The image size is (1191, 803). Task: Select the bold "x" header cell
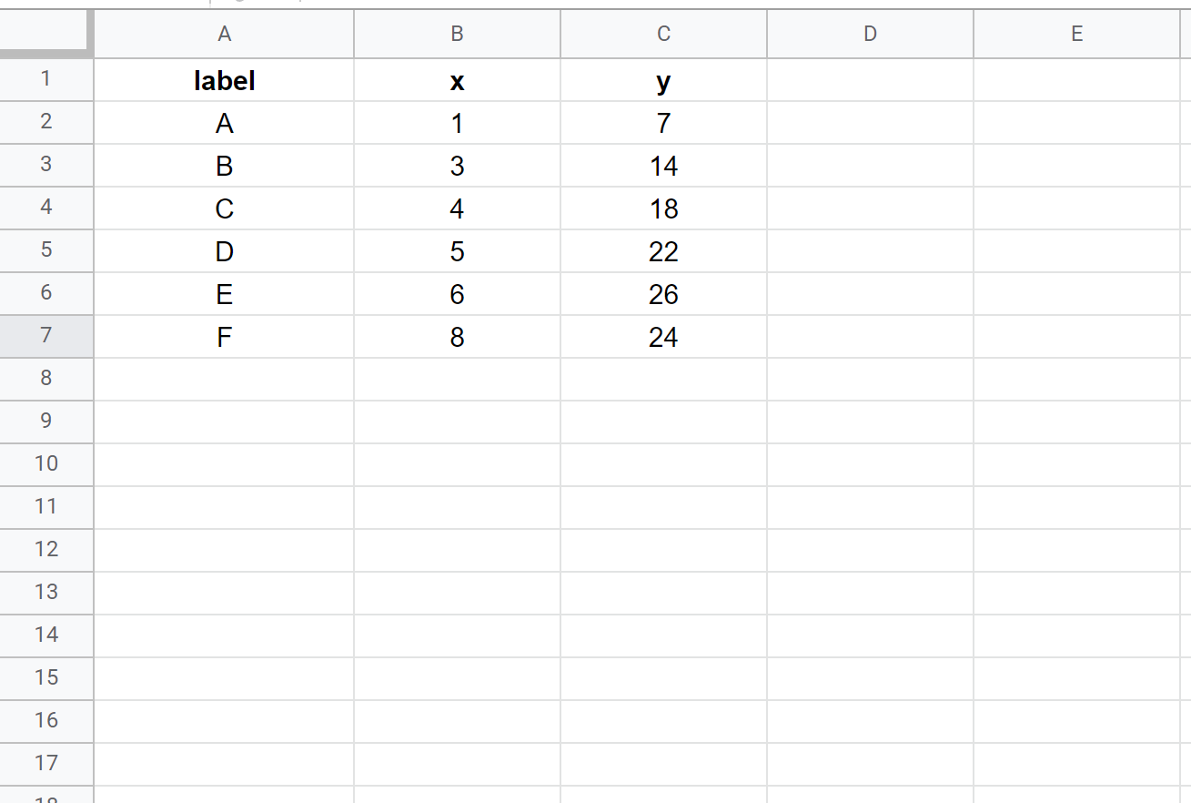click(457, 81)
